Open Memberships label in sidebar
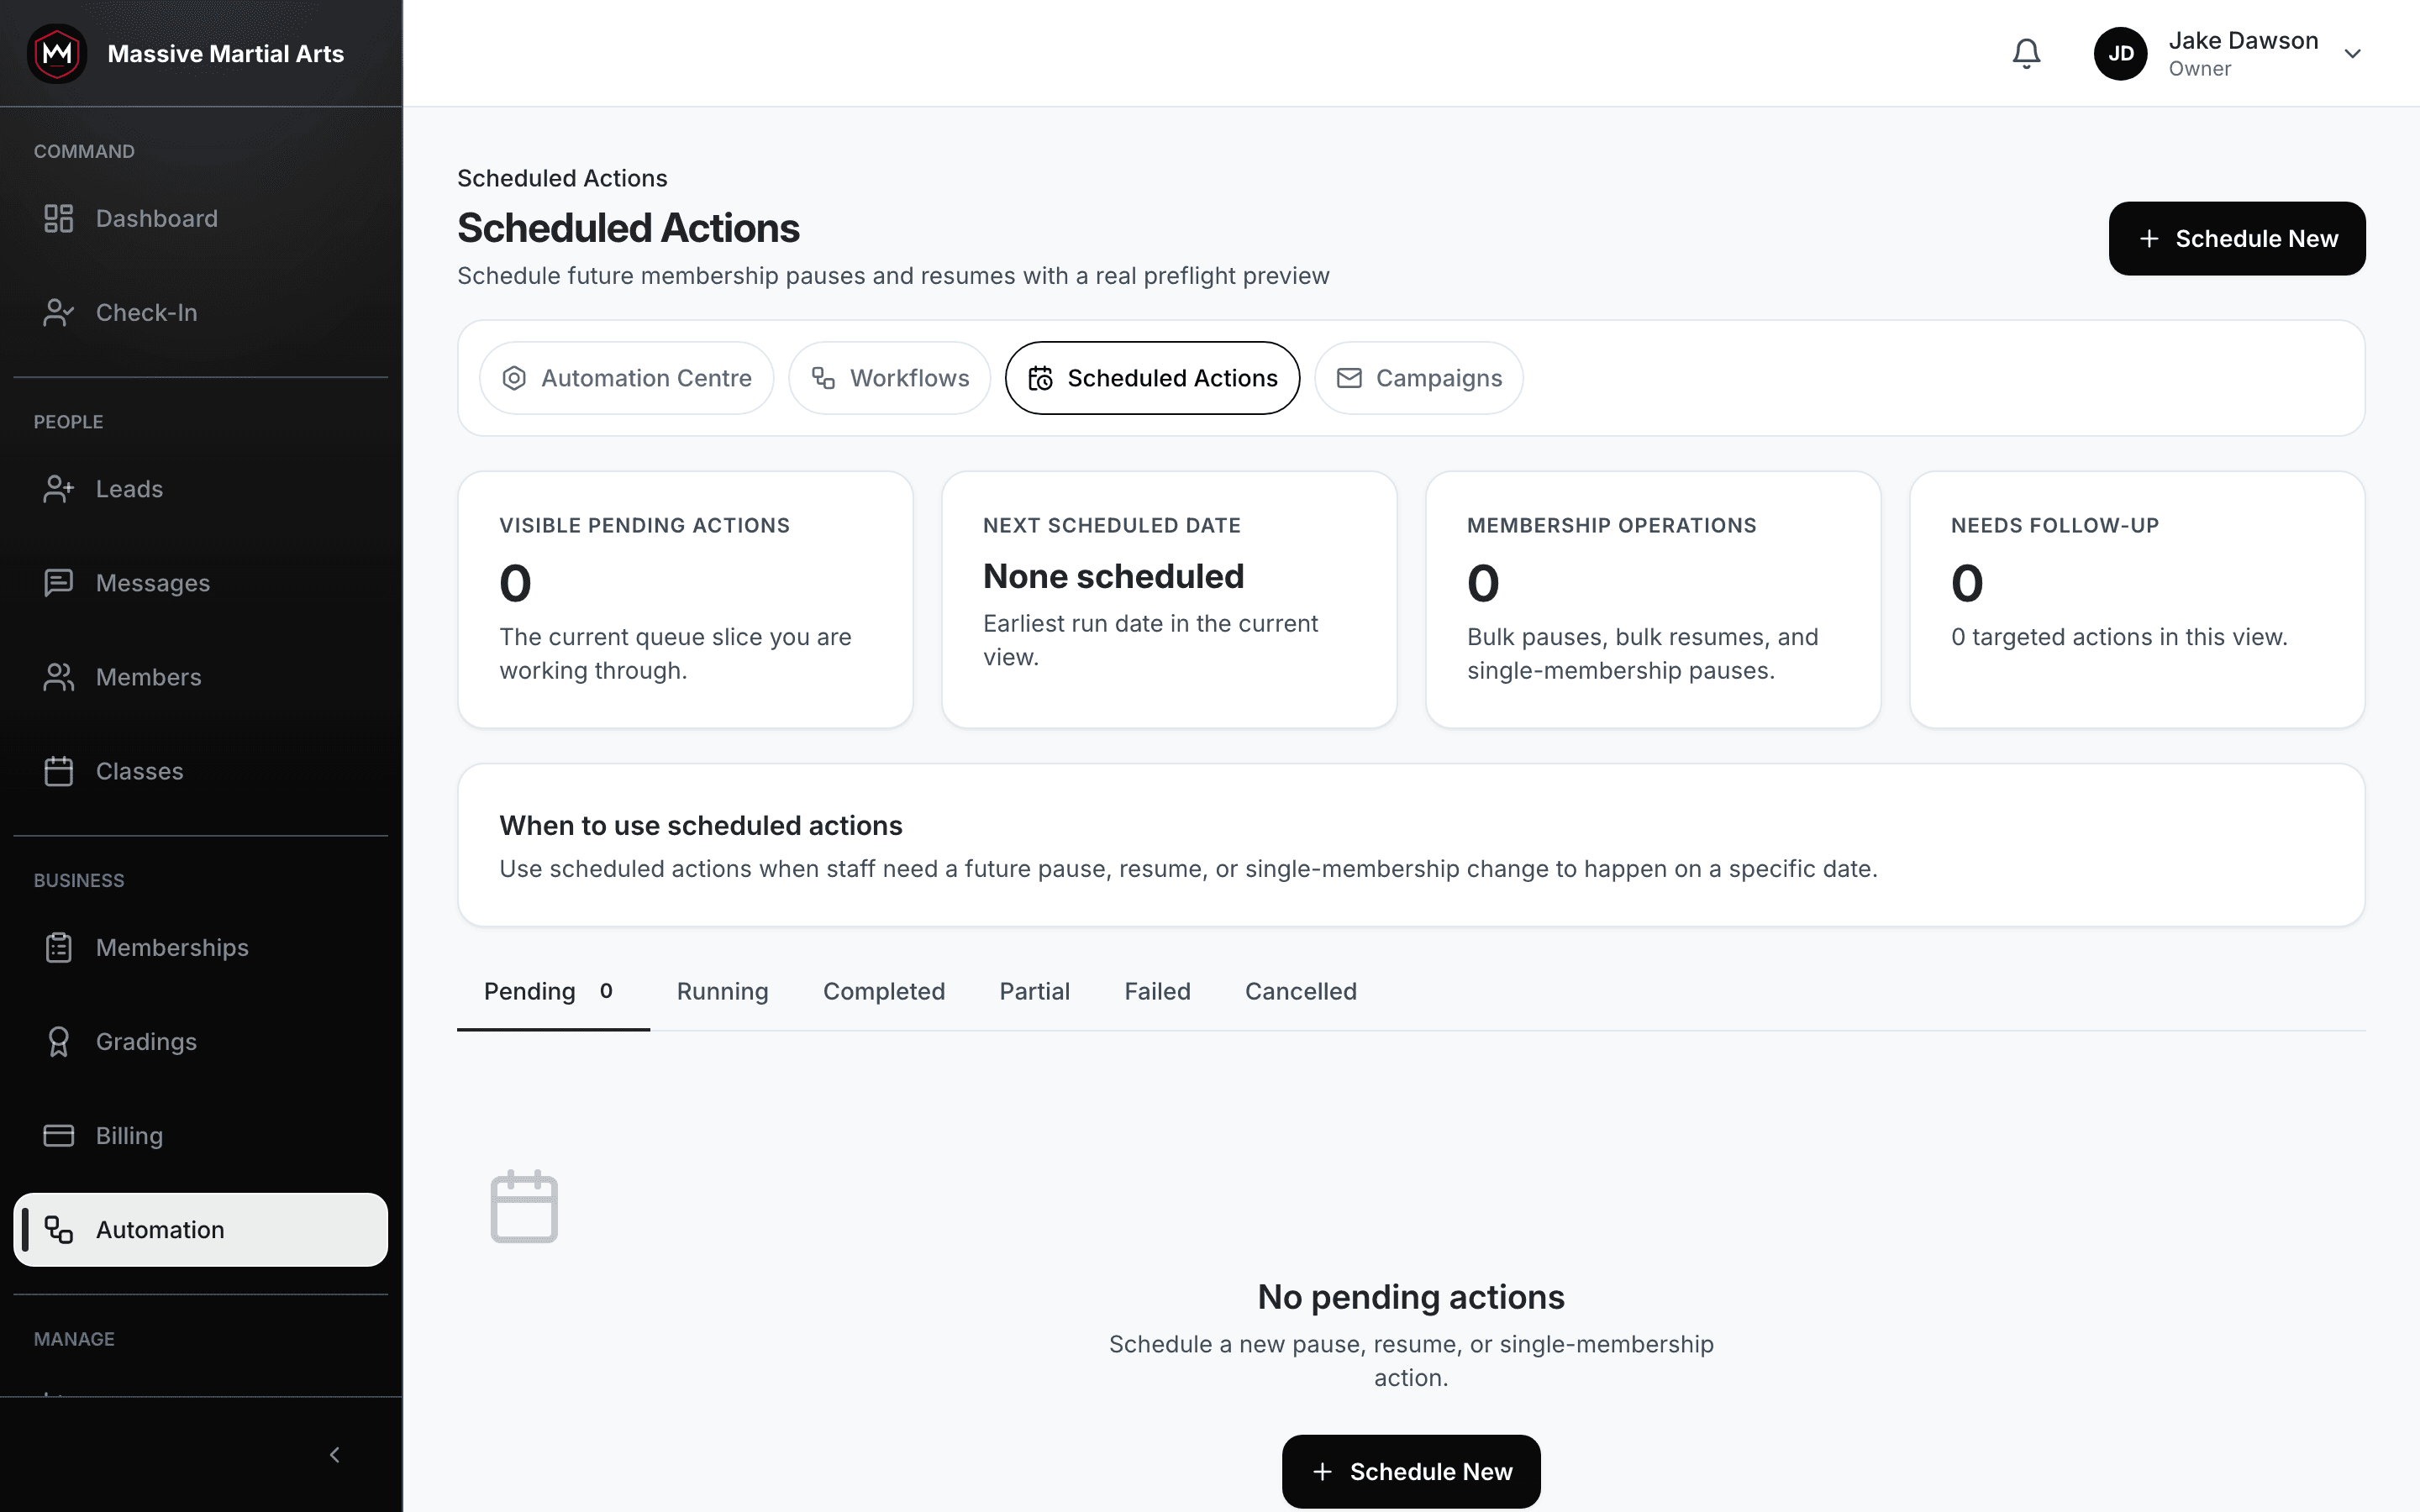Screen dimensions: 2420x1512 coord(172,947)
